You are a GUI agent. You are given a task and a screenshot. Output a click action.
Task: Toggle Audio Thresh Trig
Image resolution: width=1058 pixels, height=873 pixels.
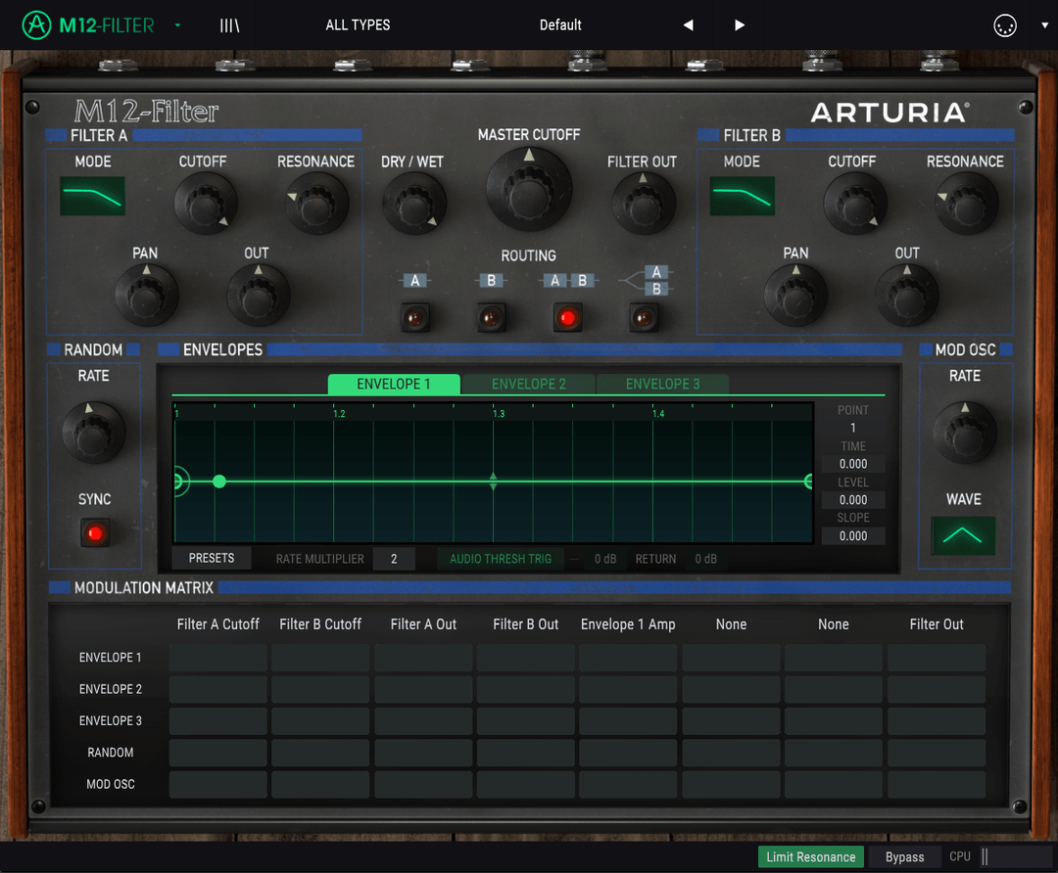coord(501,559)
